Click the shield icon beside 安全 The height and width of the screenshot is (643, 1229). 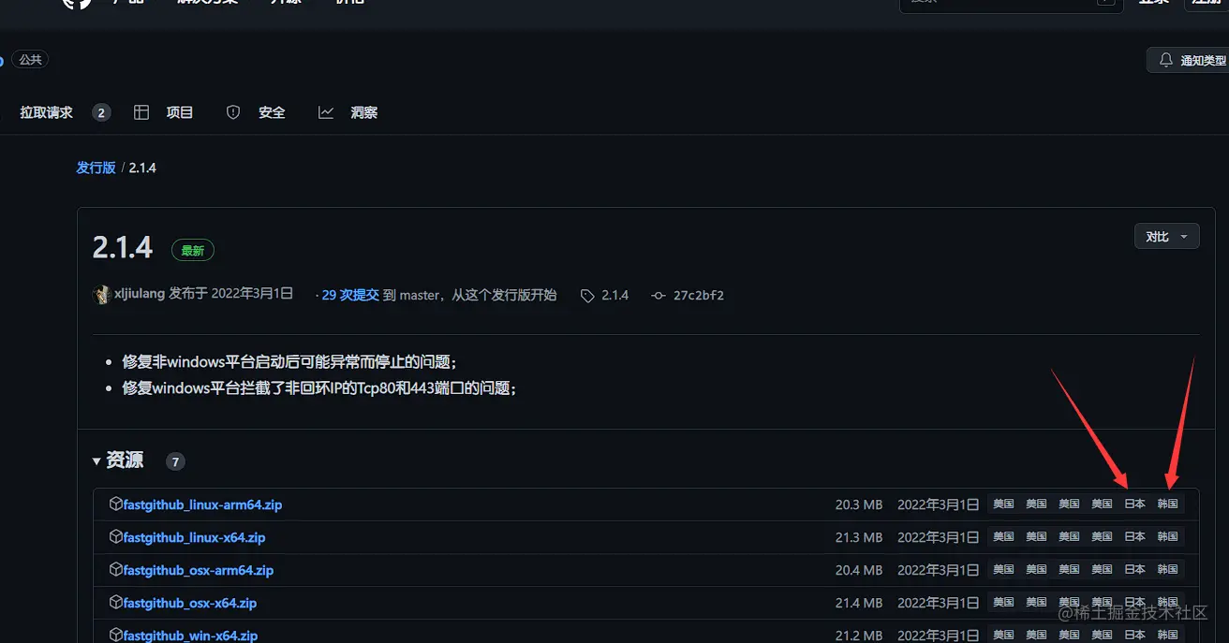[232, 111]
